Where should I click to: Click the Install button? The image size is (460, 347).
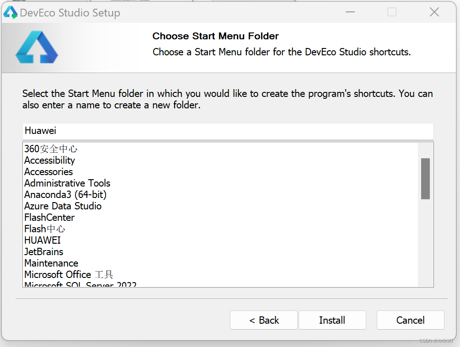332,320
